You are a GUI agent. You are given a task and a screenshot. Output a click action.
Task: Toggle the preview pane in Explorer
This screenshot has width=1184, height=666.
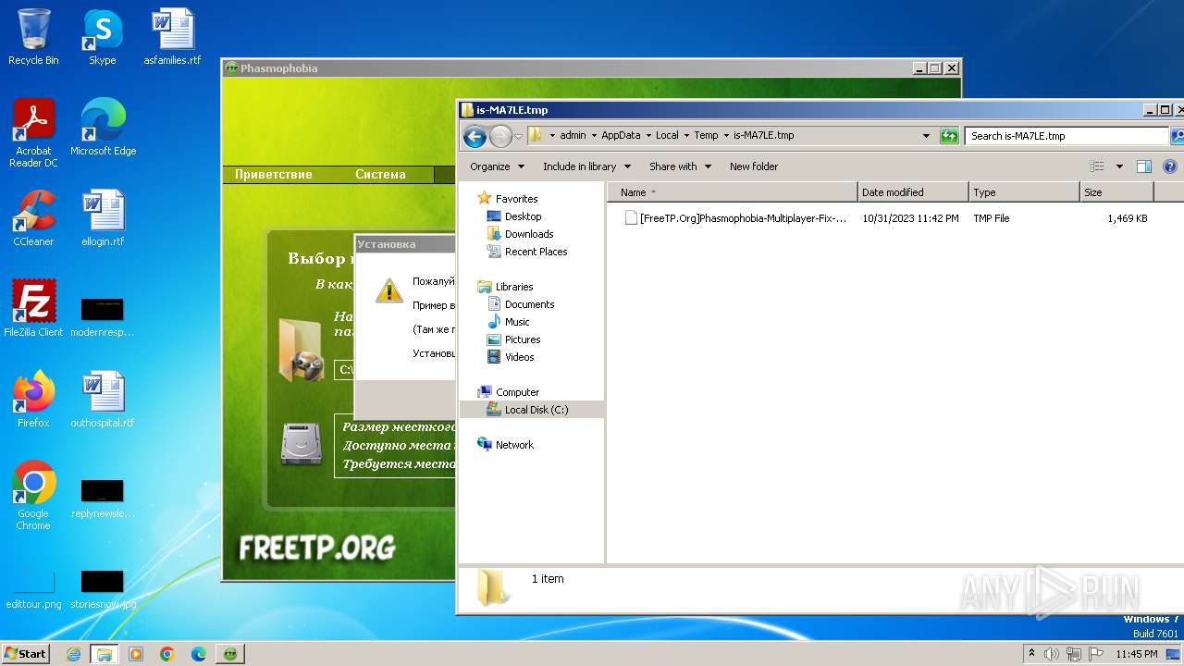click(1144, 166)
